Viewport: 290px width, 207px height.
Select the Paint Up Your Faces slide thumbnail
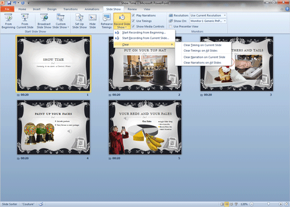tap(54, 127)
